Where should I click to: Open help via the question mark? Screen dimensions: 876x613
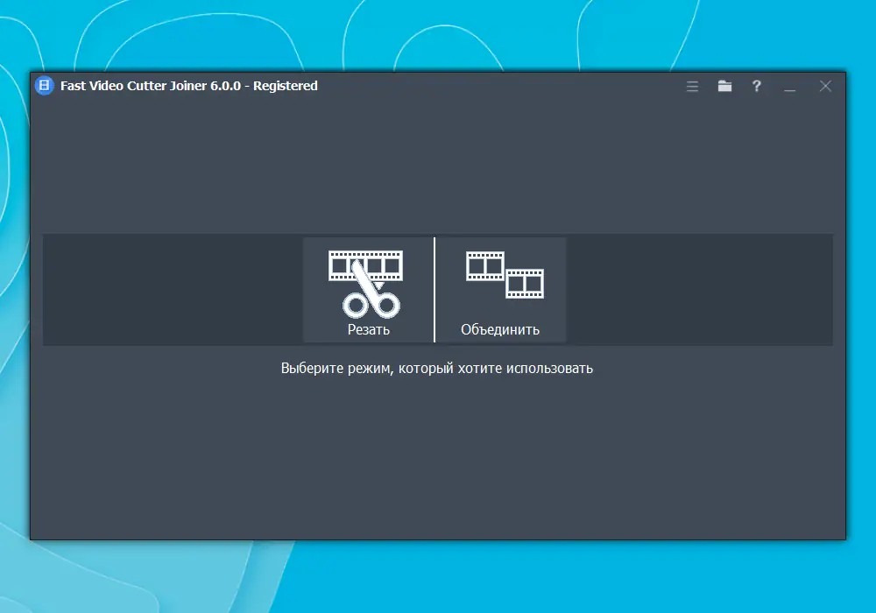pos(757,86)
